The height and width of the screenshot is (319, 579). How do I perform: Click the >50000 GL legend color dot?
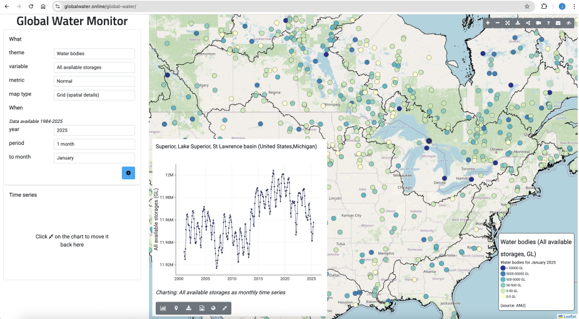(503, 268)
